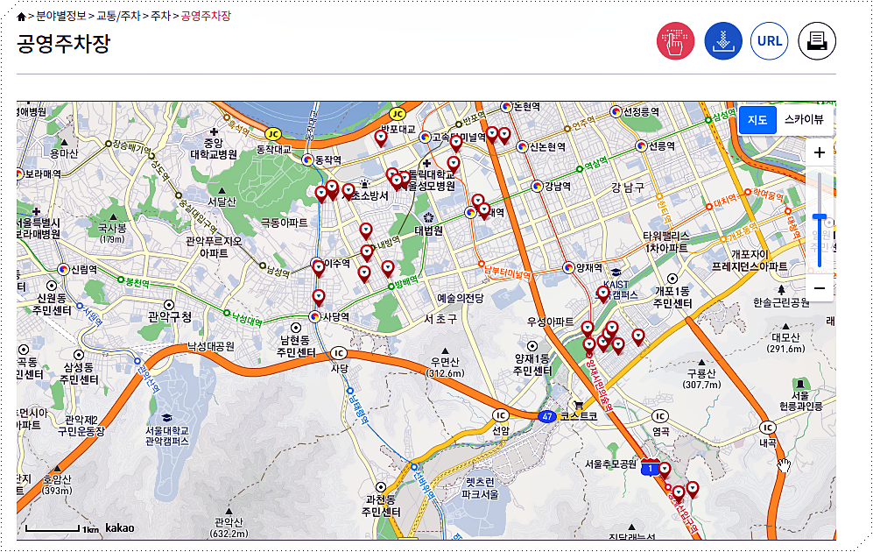The height and width of the screenshot is (552, 873).
Task: Click 렛츠런 파크서울 label
Action: (481, 489)
